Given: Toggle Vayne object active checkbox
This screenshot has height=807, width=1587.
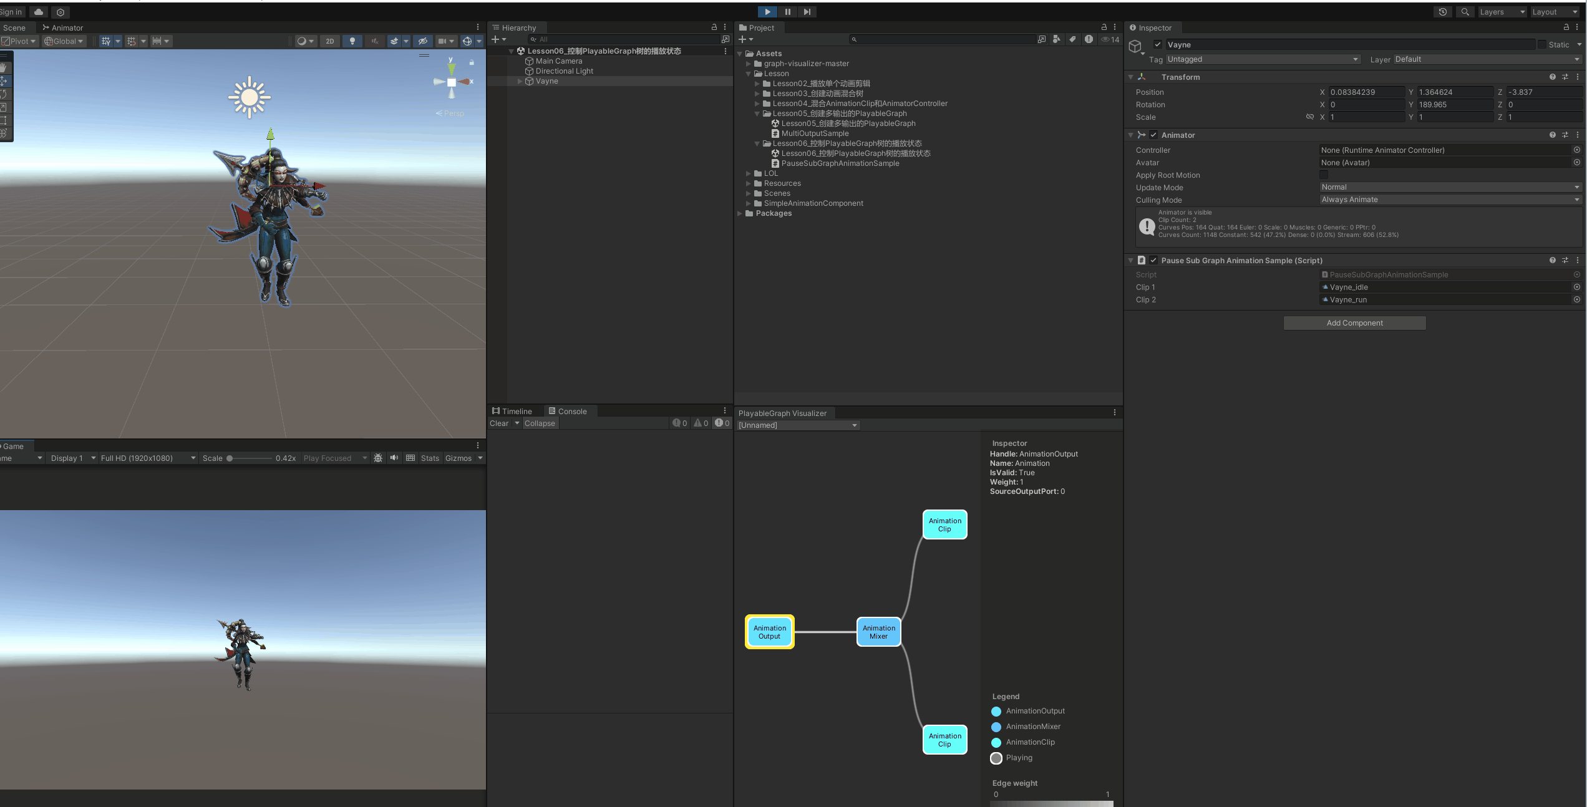Looking at the screenshot, I should tap(1158, 44).
